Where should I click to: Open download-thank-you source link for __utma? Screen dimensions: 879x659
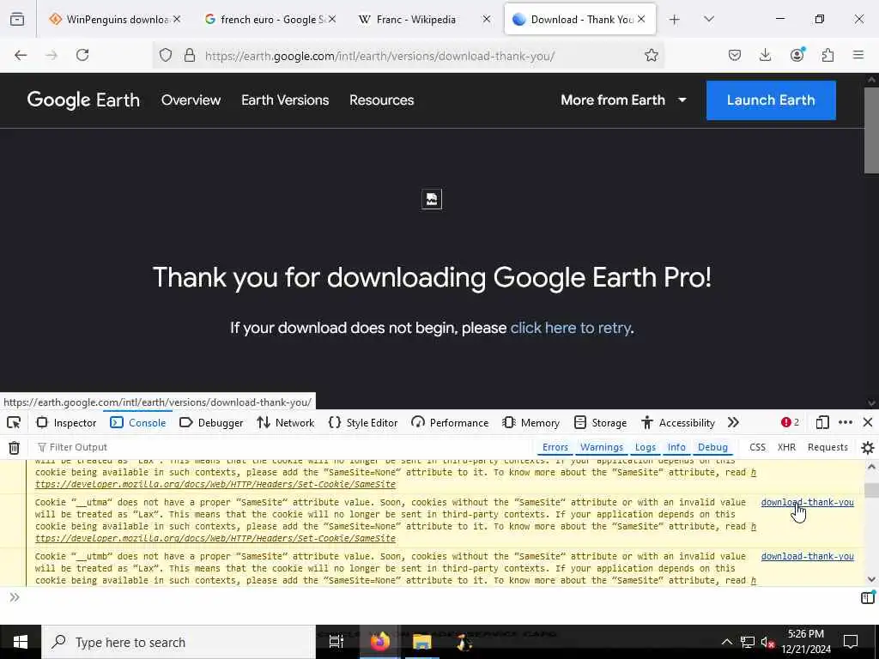[x=807, y=502]
